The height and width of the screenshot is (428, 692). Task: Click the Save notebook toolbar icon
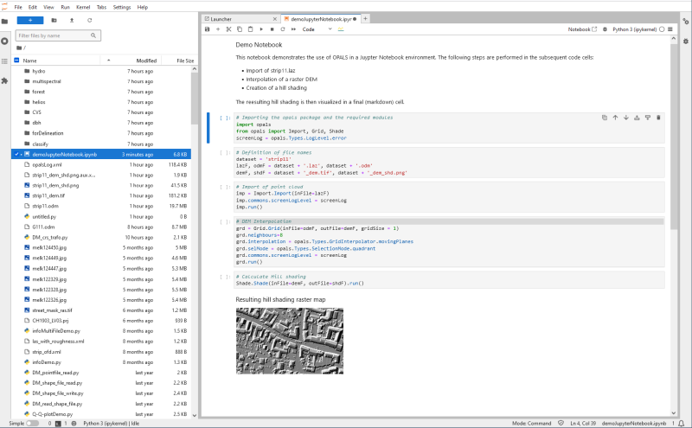[x=207, y=29]
